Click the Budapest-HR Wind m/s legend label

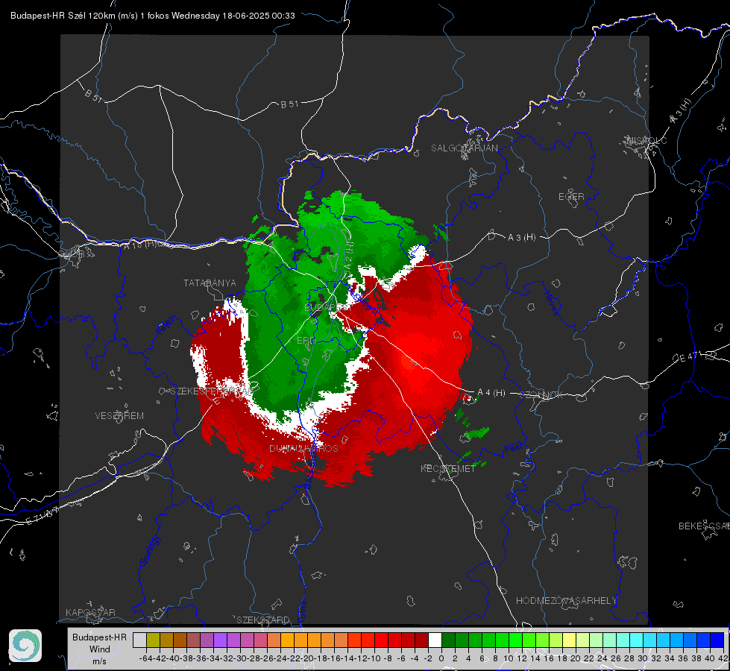[100, 649]
